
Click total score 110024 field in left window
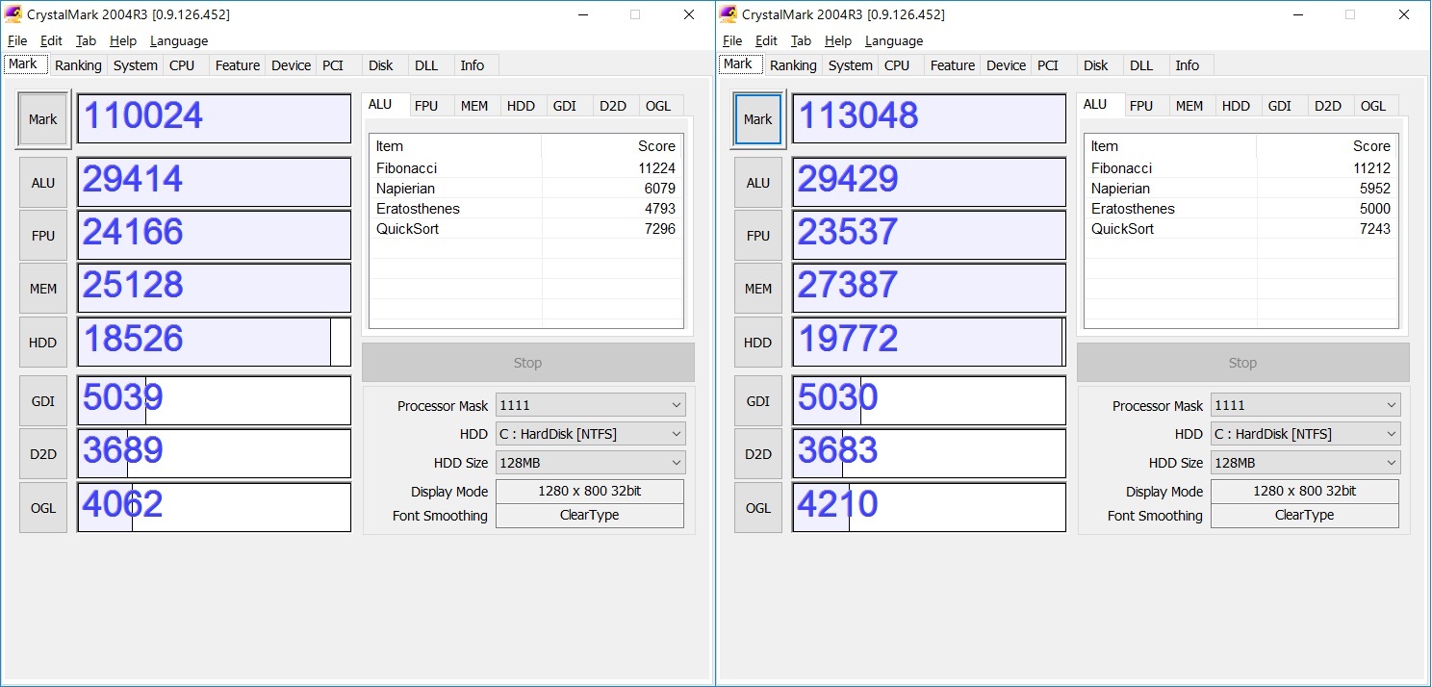click(x=214, y=118)
